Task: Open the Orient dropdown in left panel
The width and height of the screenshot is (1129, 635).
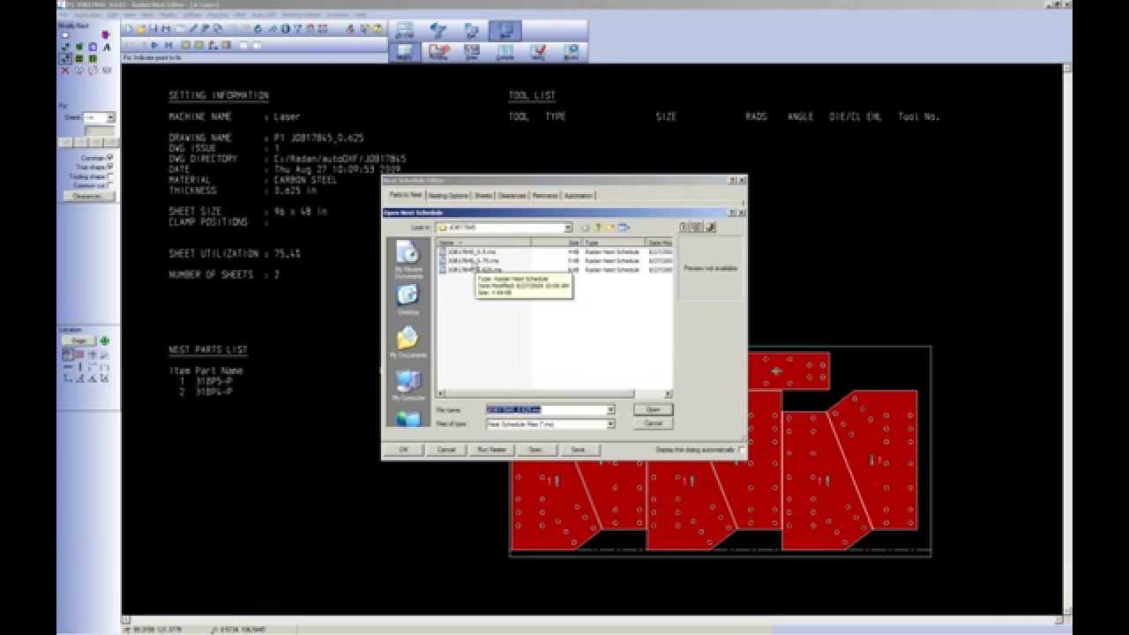Action: click(111, 117)
